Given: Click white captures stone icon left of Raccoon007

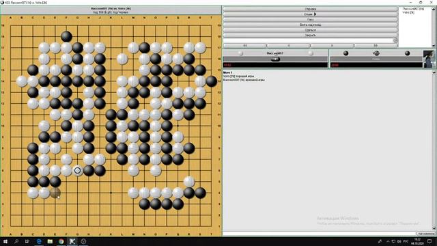Looking at the screenshot, I should [240, 53].
